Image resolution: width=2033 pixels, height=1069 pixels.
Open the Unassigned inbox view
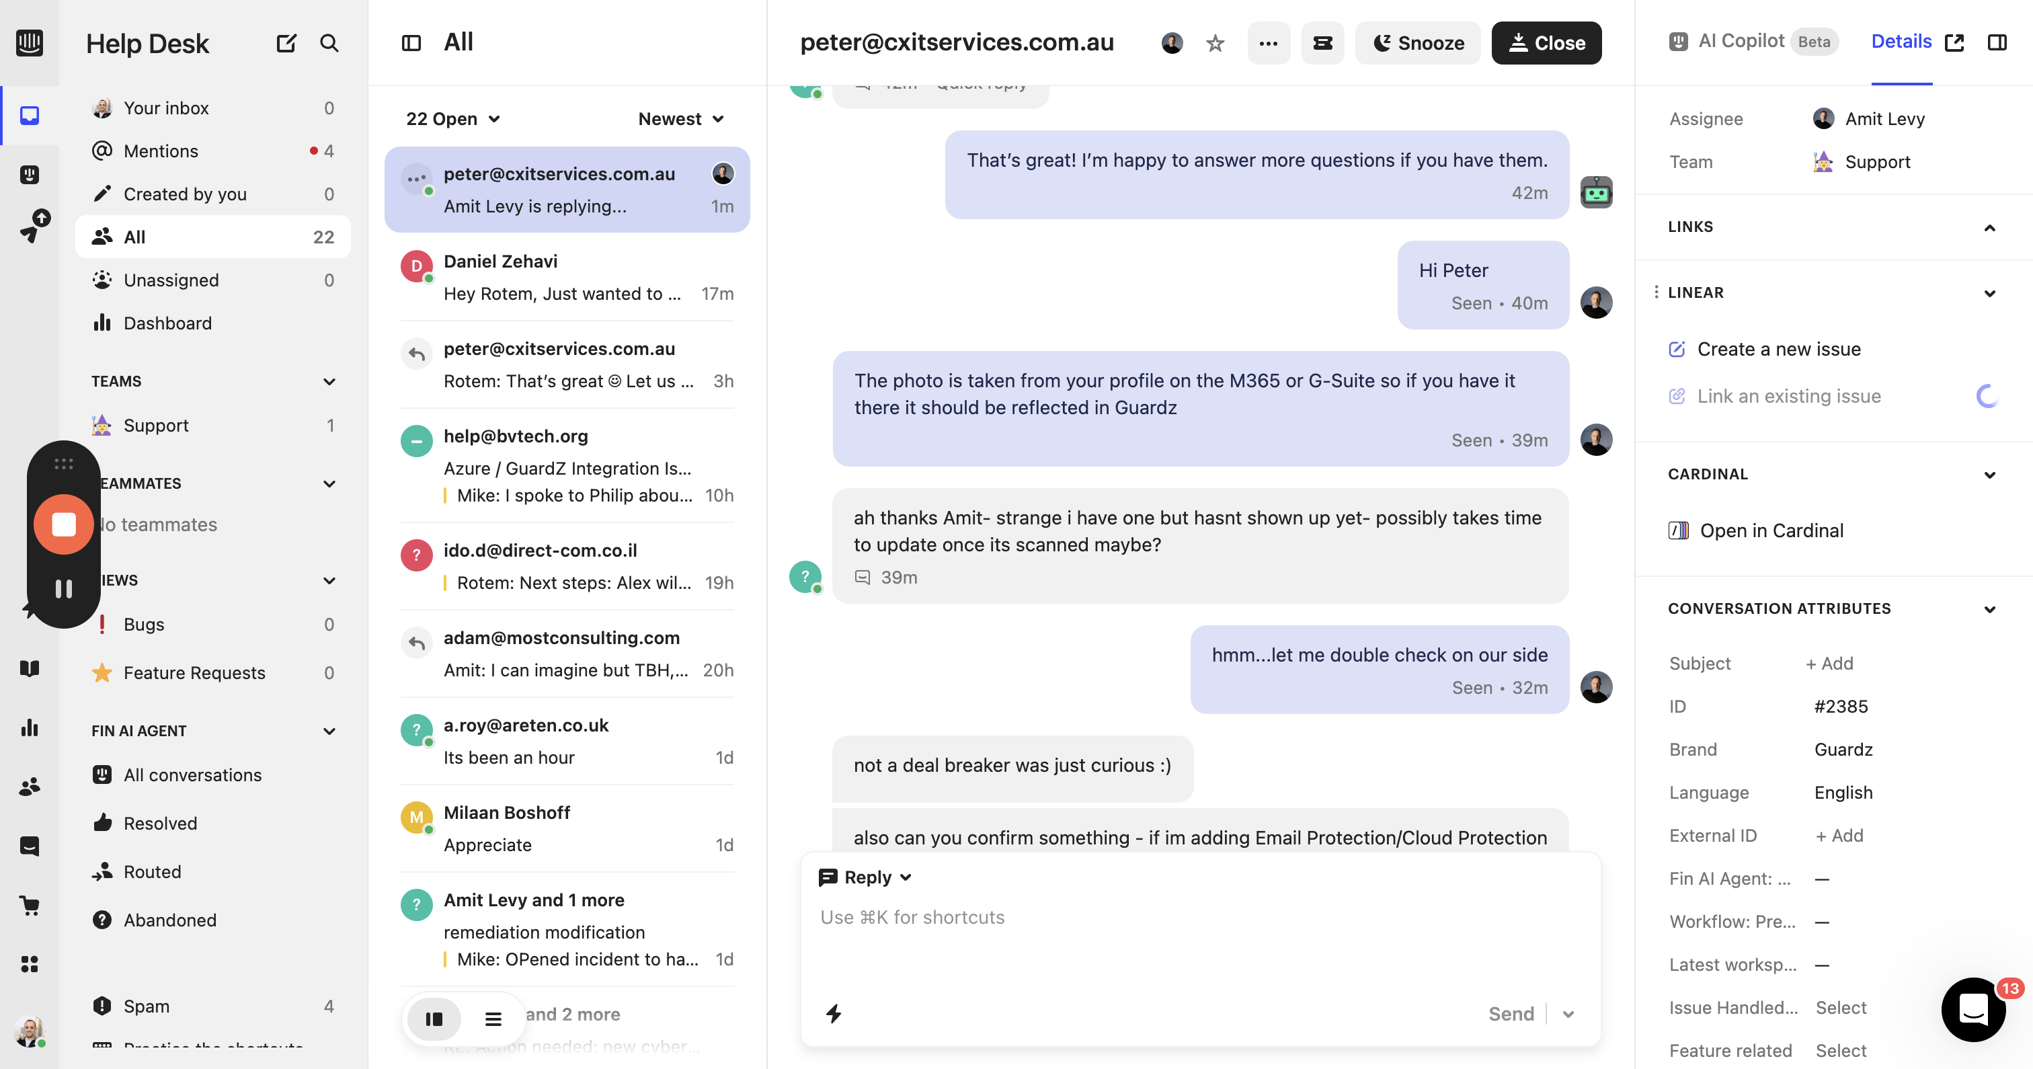click(x=171, y=280)
